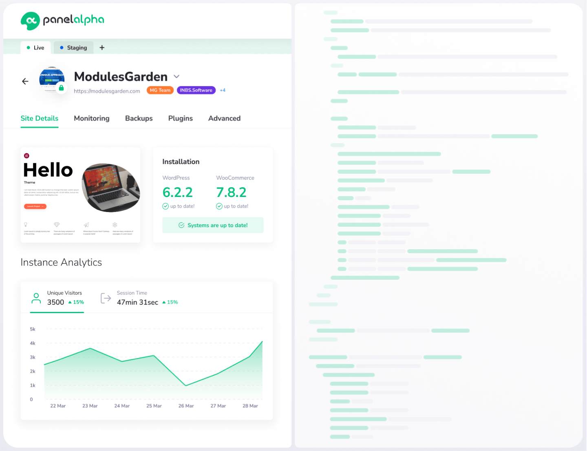Add a new environment with the plus icon
This screenshot has width=587, height=451.
tap(102, 47)
